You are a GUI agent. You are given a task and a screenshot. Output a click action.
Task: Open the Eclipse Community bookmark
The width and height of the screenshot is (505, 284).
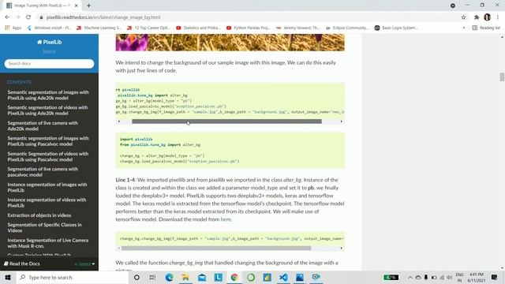[347, 28]
